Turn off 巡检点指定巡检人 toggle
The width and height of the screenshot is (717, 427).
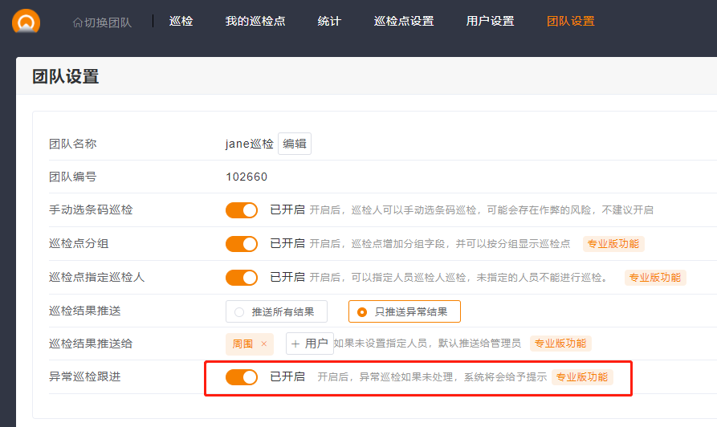242,278
